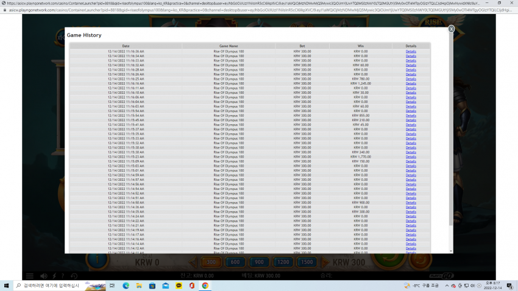The height and width of the screenshot is (291, 518).
Task: Click the Bet column header
Action: [x=302, y=46]
